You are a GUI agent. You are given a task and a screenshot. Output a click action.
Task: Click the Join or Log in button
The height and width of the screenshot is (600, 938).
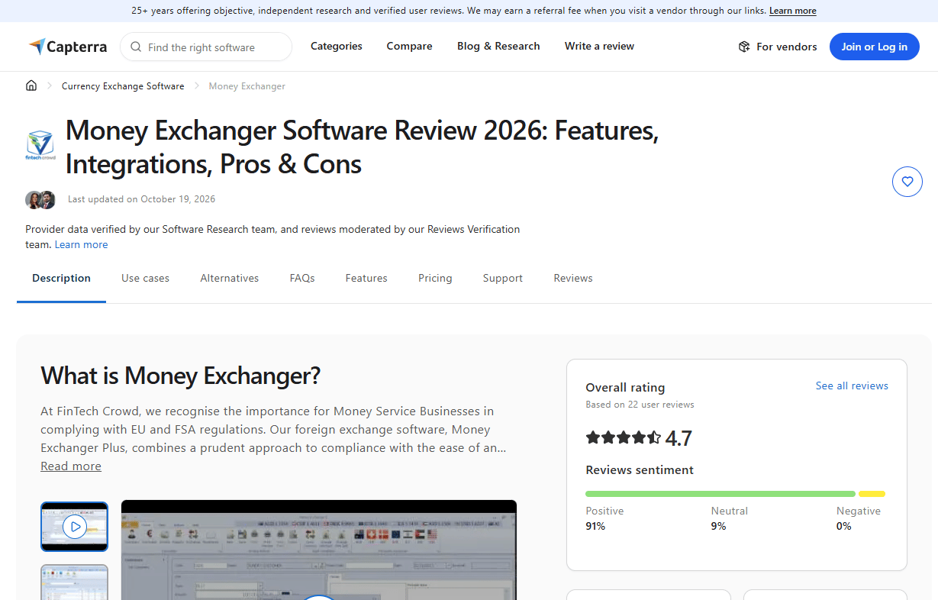(x=875, y=47)
